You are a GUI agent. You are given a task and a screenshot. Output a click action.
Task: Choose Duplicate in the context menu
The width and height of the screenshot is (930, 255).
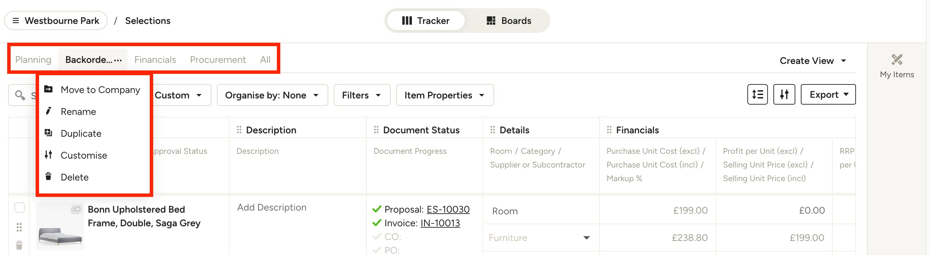coord(81,134)
